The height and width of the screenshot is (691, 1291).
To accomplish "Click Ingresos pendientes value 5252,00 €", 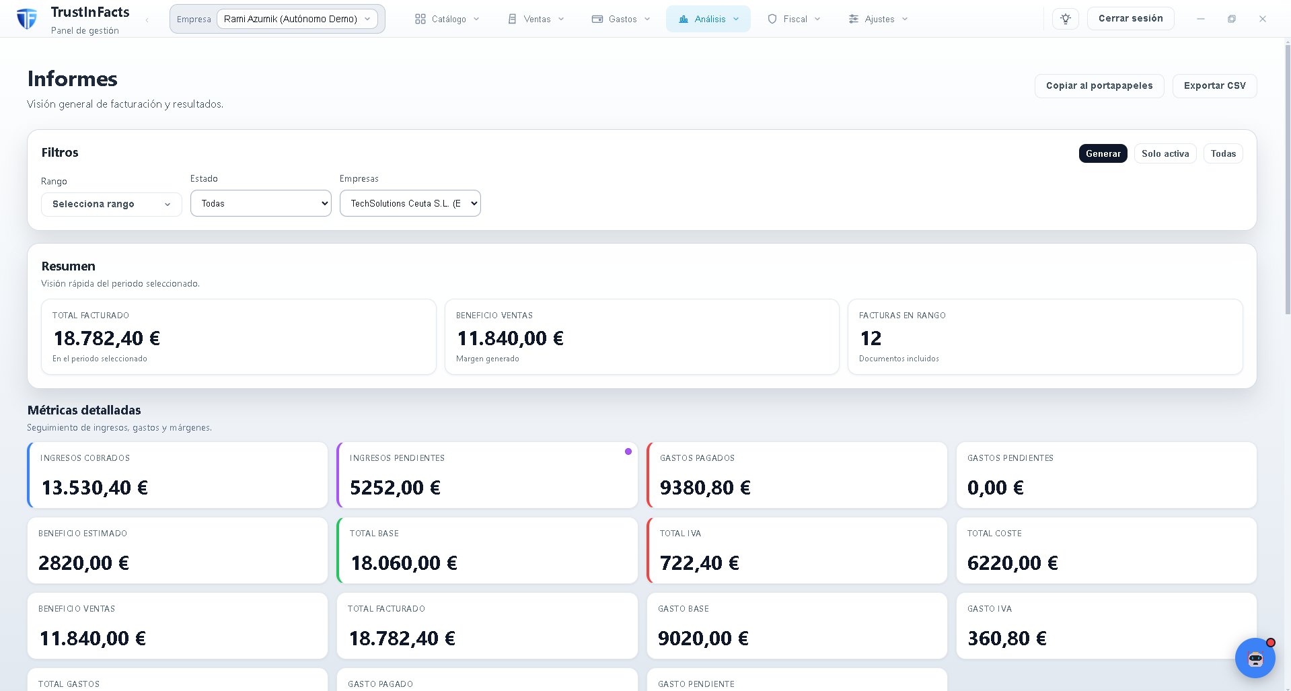I will (x=396, y=488).
